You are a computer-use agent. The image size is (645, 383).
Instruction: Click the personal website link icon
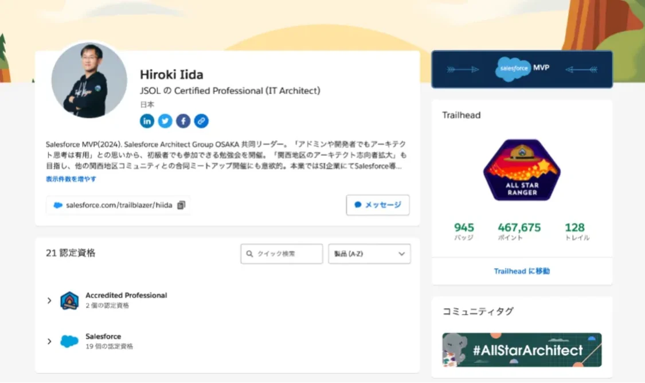coord(201,121)
